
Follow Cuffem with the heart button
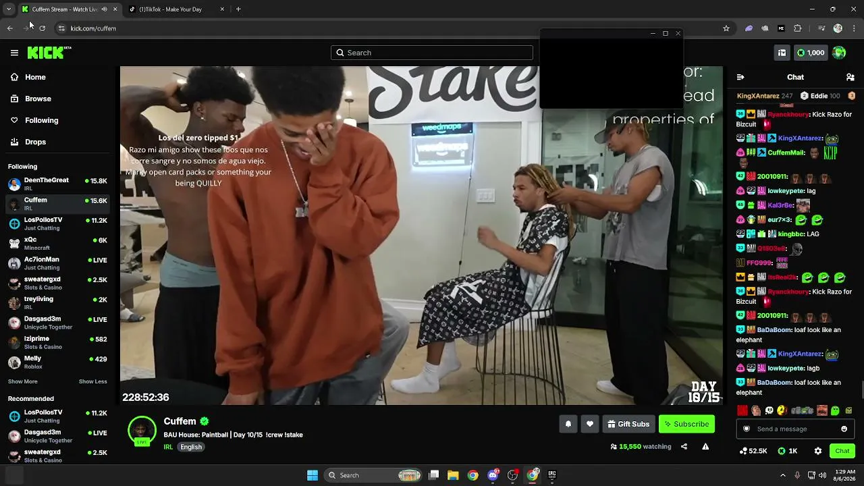point(590,424)
